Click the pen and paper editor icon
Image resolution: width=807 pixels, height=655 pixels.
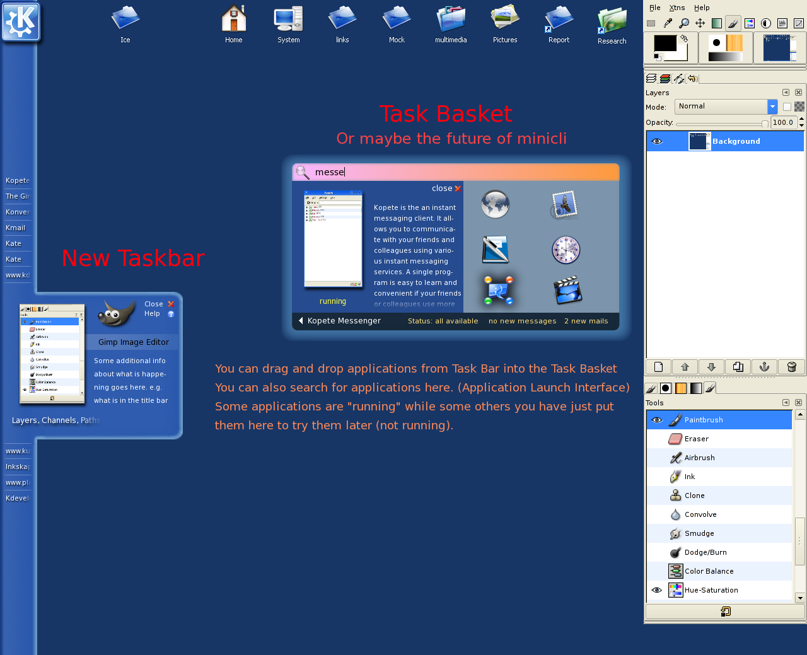click(496, 250)
